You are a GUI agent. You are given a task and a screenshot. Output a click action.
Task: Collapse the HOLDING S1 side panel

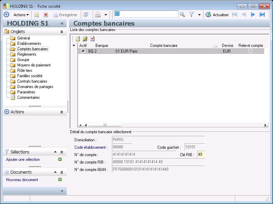(x=62, y=23)
